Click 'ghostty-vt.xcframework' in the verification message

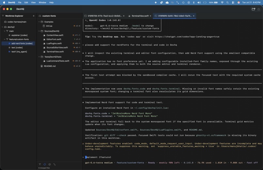[211, 135]
